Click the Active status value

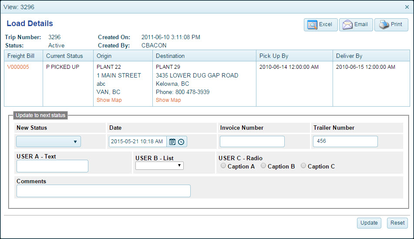56,45
